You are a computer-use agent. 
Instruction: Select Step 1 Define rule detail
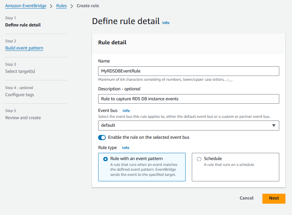[x=23, y=25]
